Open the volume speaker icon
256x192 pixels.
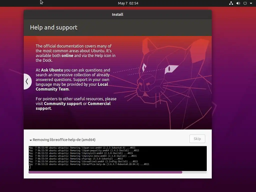pyautogui.click(x=238, y=3)
